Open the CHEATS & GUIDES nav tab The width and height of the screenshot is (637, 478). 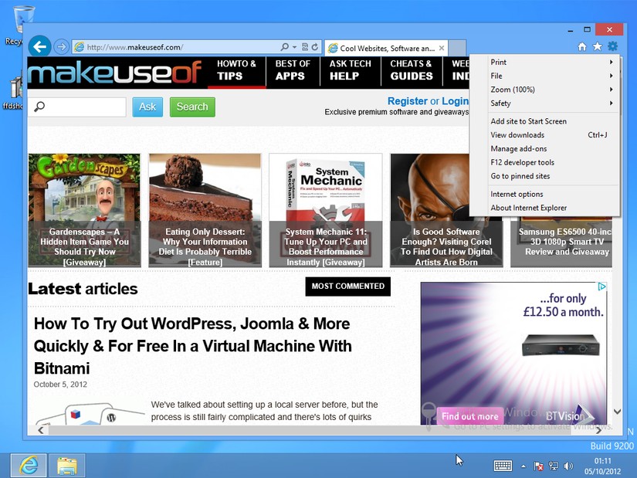click(x=411, y=70)
